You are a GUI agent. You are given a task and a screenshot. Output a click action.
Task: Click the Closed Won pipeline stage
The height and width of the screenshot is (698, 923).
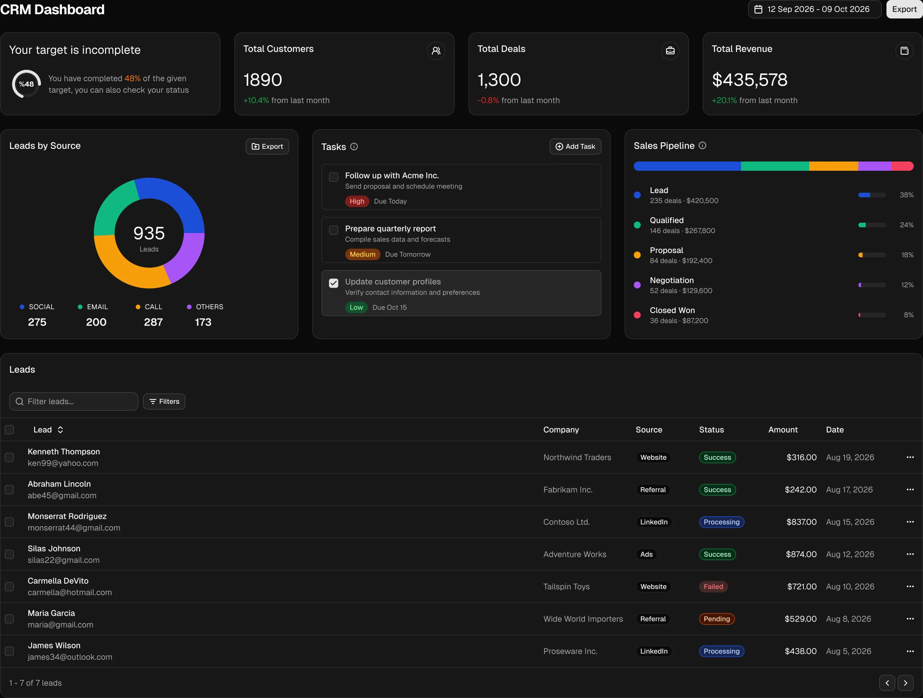pyautogui.click(x=773, y=315)
